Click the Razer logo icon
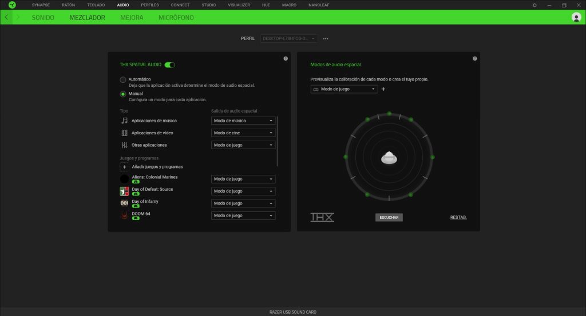Image resolution: width=586 pixels, height=316 pixels. click(12, 5)
